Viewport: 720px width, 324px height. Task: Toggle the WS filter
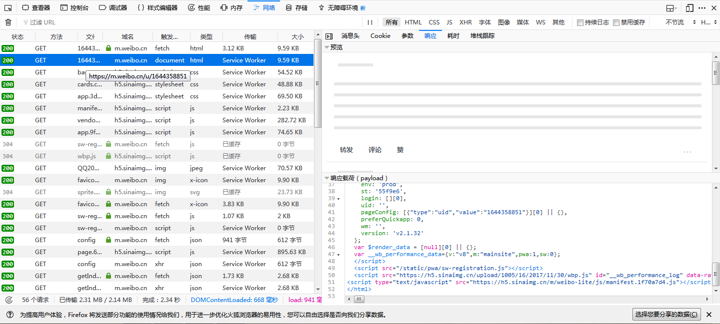(540, 22)
